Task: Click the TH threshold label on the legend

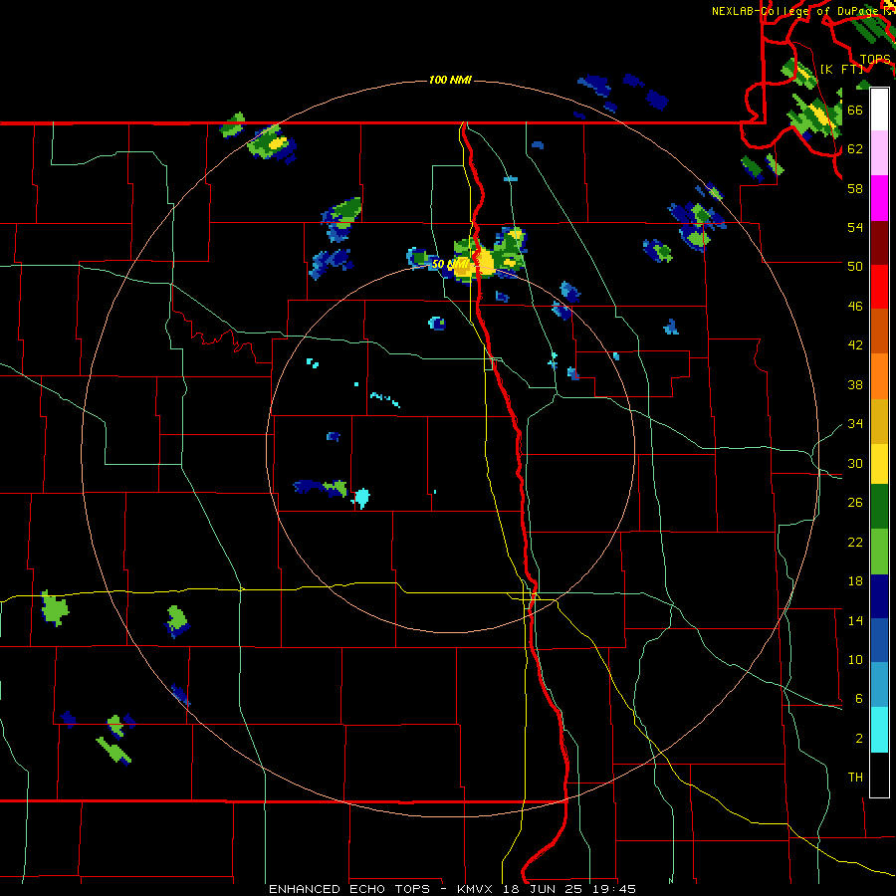Action: [x=855, y=778]
